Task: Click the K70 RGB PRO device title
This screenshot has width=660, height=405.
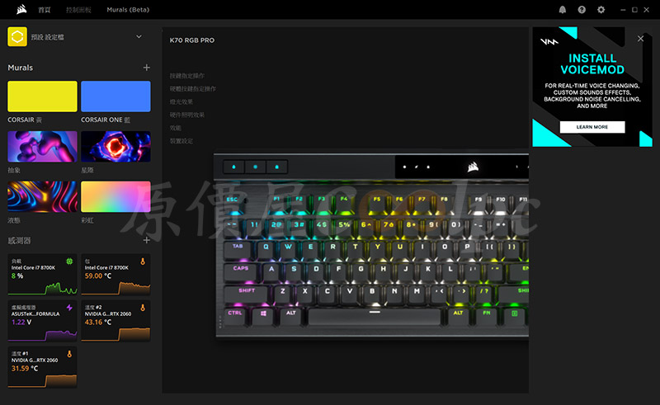Action: click(192, 40)
